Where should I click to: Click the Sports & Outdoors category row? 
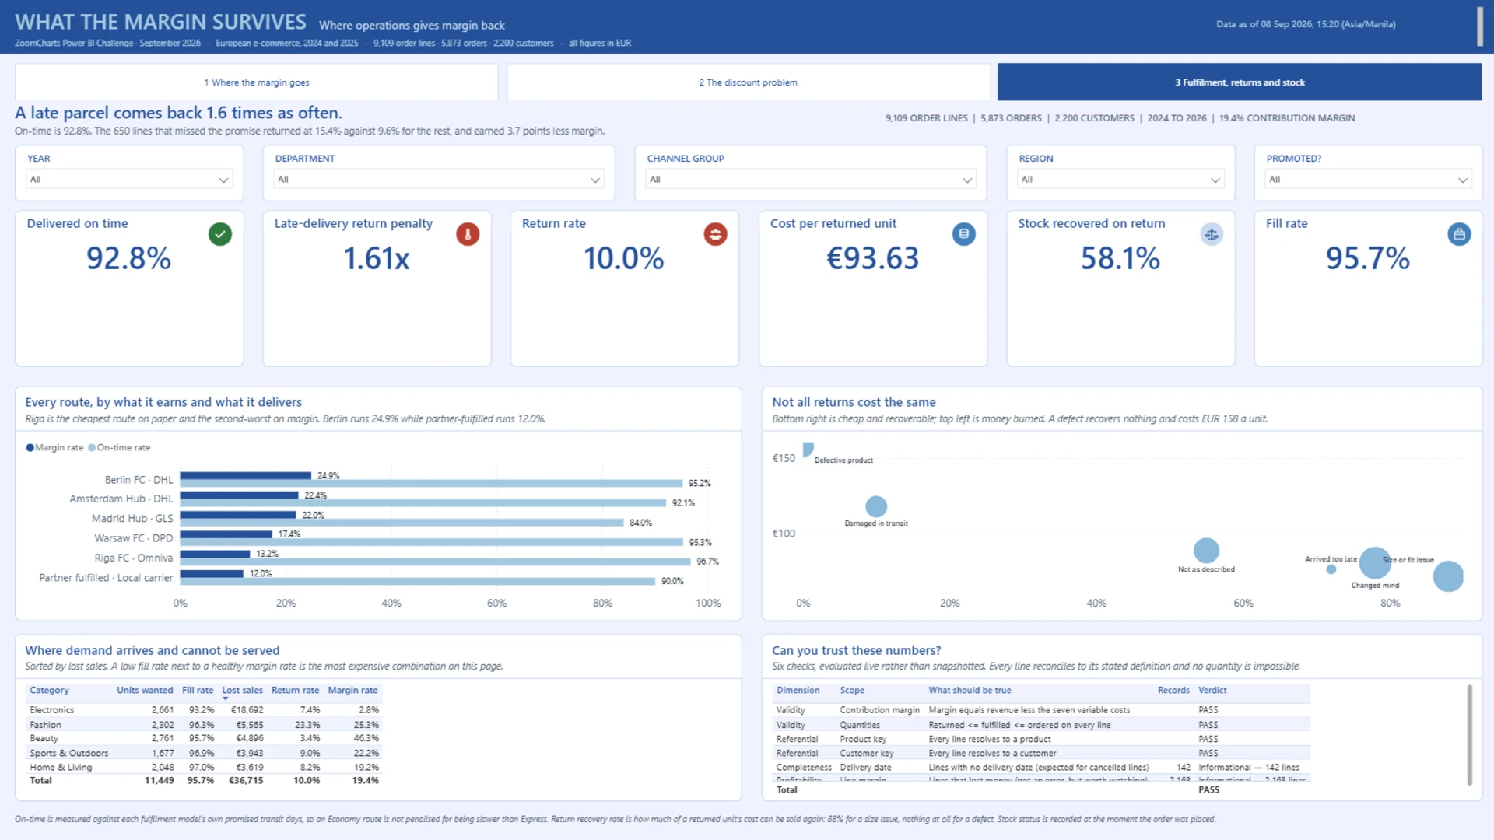click(204, 754)
